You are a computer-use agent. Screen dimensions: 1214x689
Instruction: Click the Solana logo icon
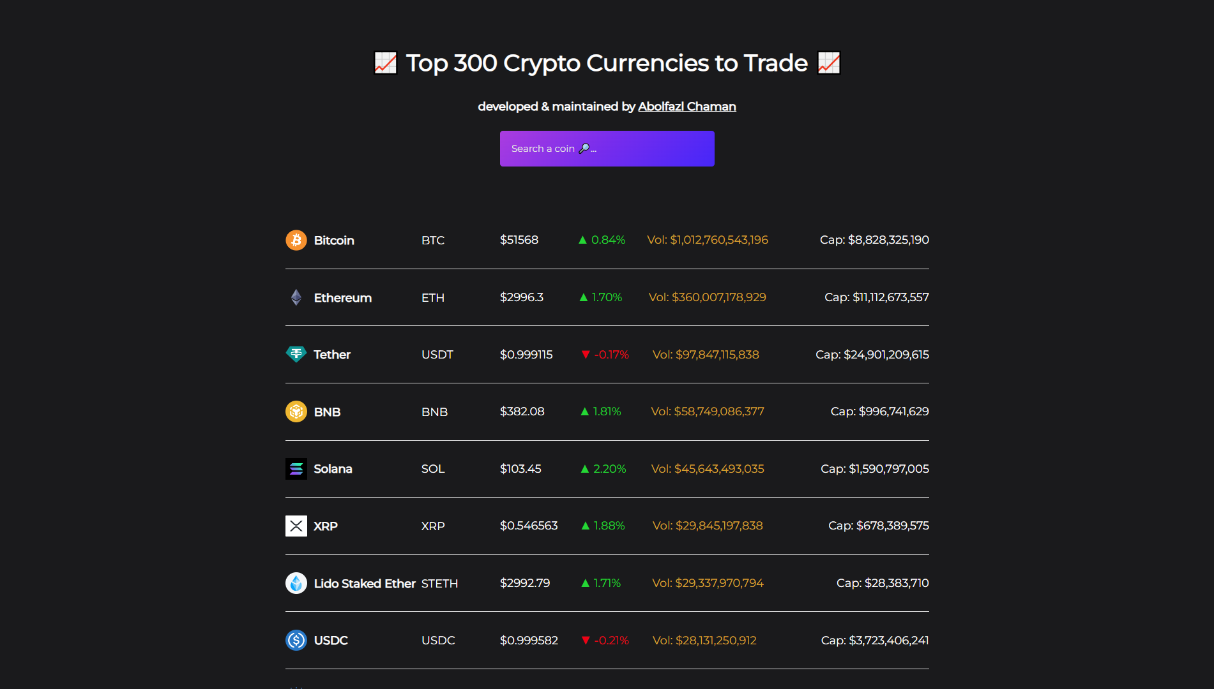296,469
